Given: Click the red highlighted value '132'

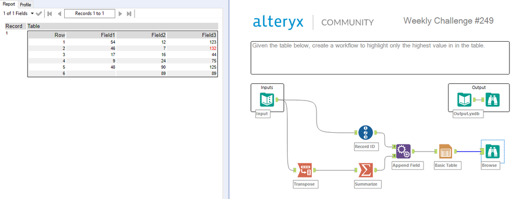Looking at the screenshot, I should [213, 48].
